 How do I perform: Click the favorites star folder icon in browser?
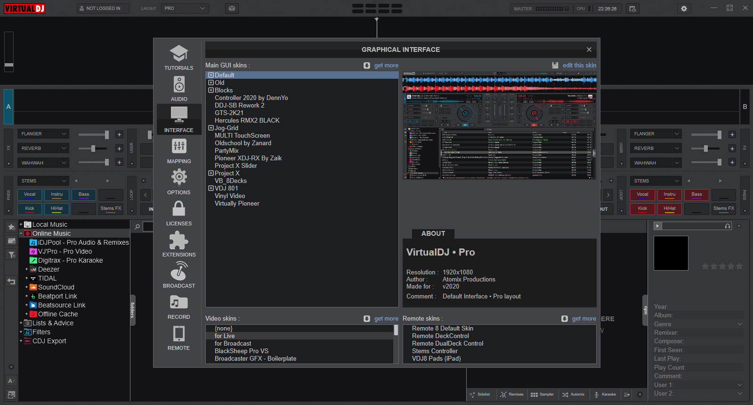[x=11, y=227]
